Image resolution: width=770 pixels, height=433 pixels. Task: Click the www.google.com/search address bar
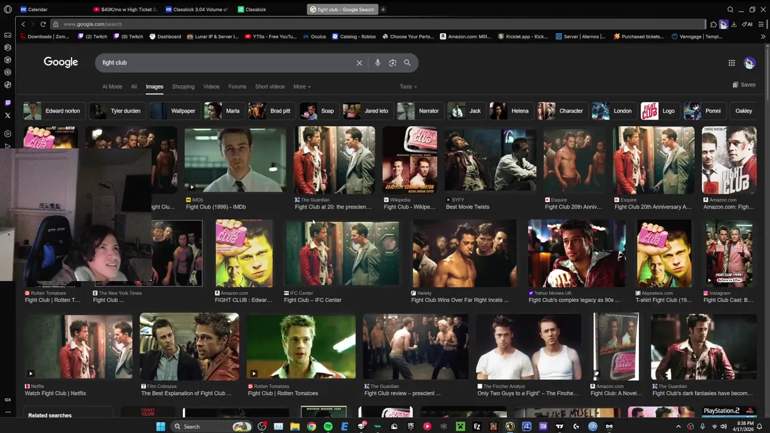(x=379, y=24)
